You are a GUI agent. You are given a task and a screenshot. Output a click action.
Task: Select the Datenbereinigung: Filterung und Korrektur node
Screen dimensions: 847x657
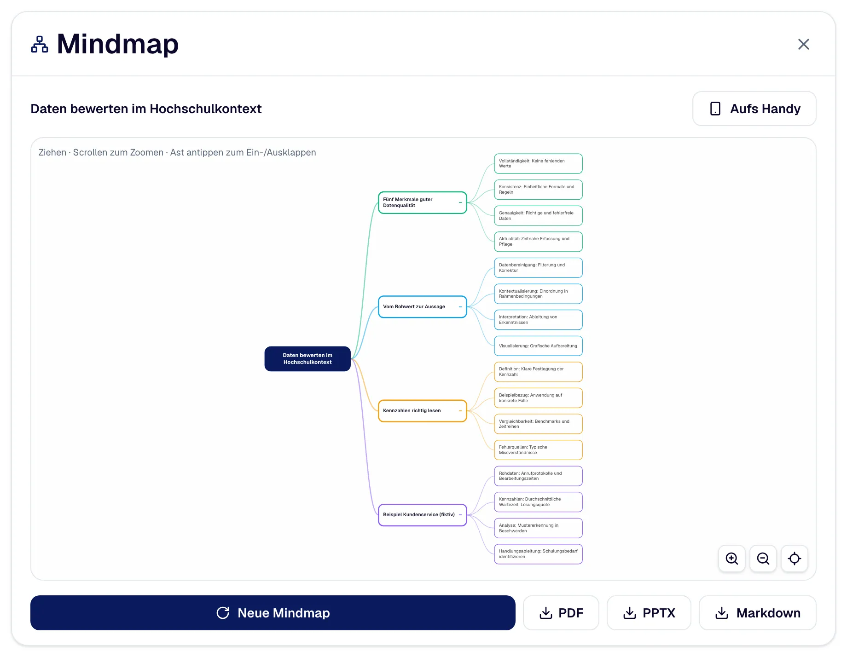point(538,268)
